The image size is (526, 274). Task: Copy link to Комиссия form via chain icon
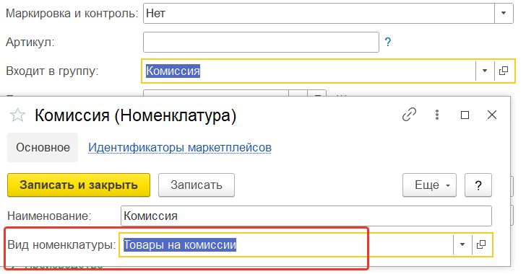[x=409, y=115]
